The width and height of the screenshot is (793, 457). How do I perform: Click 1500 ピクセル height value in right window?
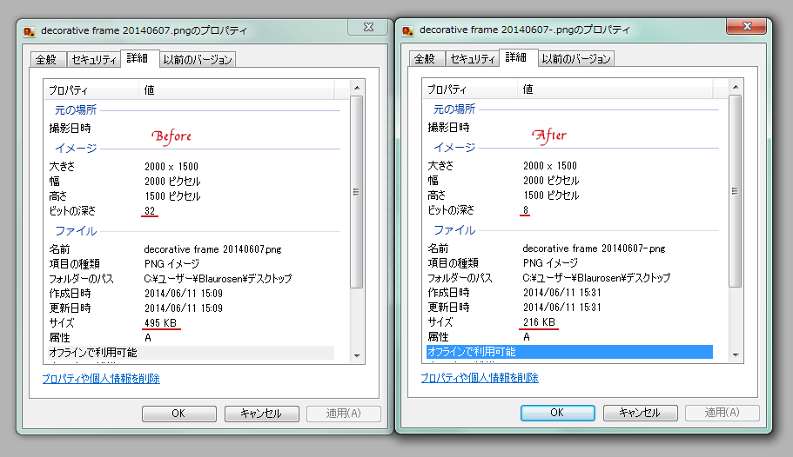pyautogui.click(x=551, y=195)
